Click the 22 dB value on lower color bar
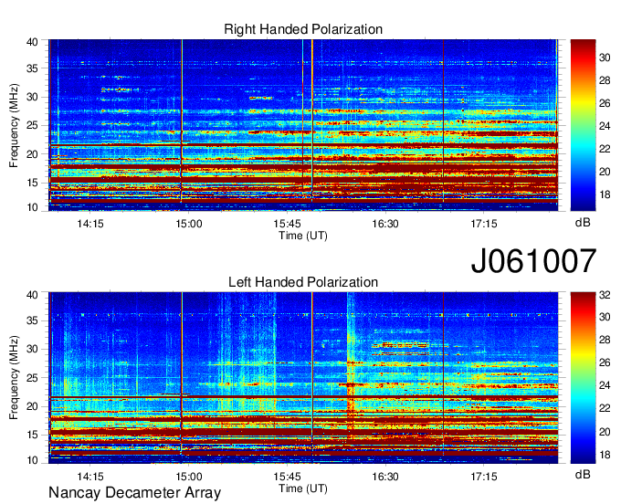The height and width of the screenshot is (504, 621). (605, 408)
